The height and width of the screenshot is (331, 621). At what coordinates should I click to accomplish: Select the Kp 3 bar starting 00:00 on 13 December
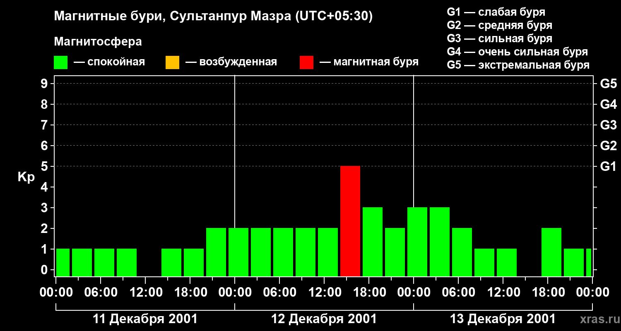pos(417,242)
